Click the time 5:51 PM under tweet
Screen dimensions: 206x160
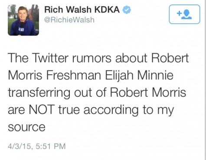coord(51,146)
